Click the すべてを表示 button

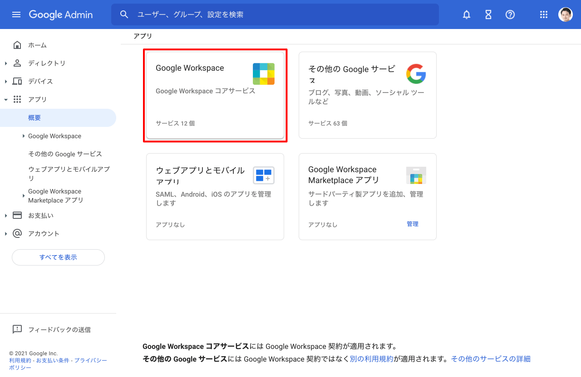58,257
